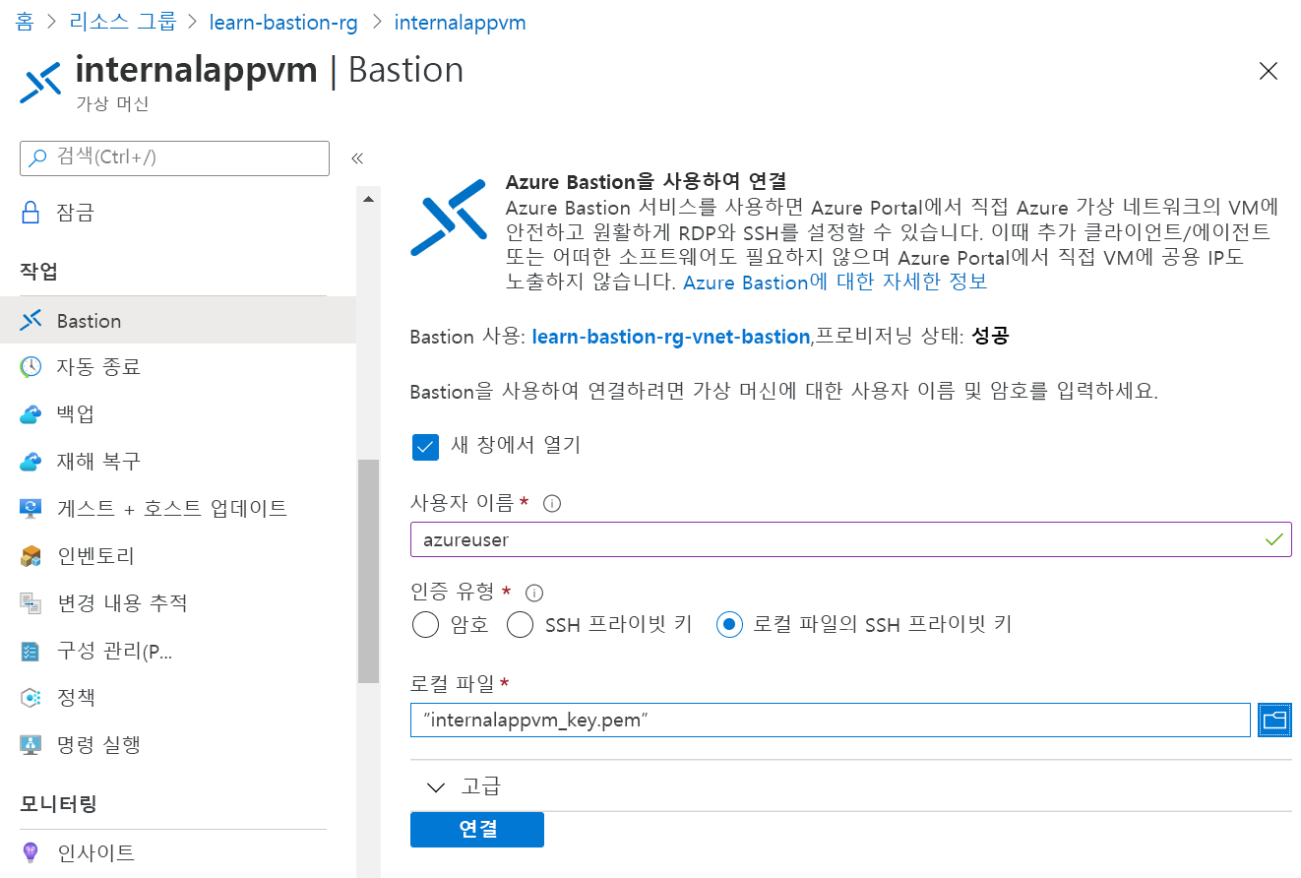Click the 사용자 이름 input field containing azureuser

850,540
